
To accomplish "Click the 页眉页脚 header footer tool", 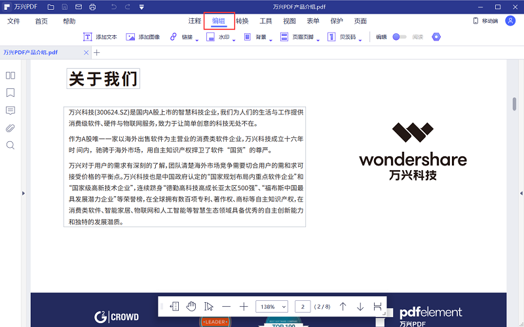I will tap(297, 37).
